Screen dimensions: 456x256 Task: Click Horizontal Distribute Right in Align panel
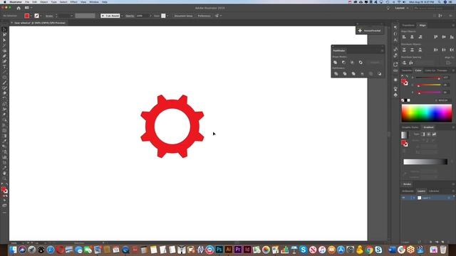tap(452, 50)
